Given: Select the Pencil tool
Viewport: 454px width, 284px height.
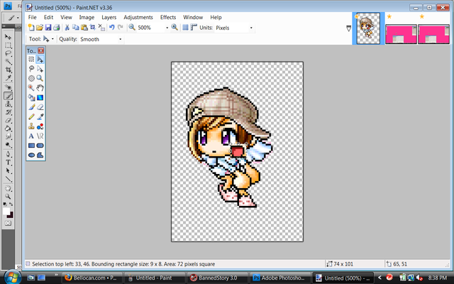Looking at the screenshot, I should tap(31, 116).
